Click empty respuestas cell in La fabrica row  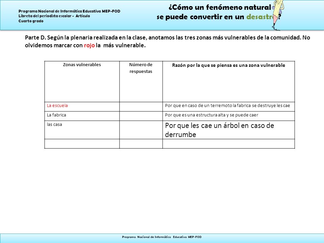[141, 116]
